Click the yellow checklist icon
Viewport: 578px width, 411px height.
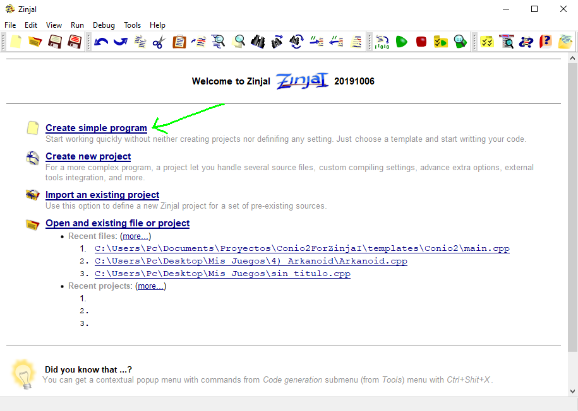coord(487,42)
